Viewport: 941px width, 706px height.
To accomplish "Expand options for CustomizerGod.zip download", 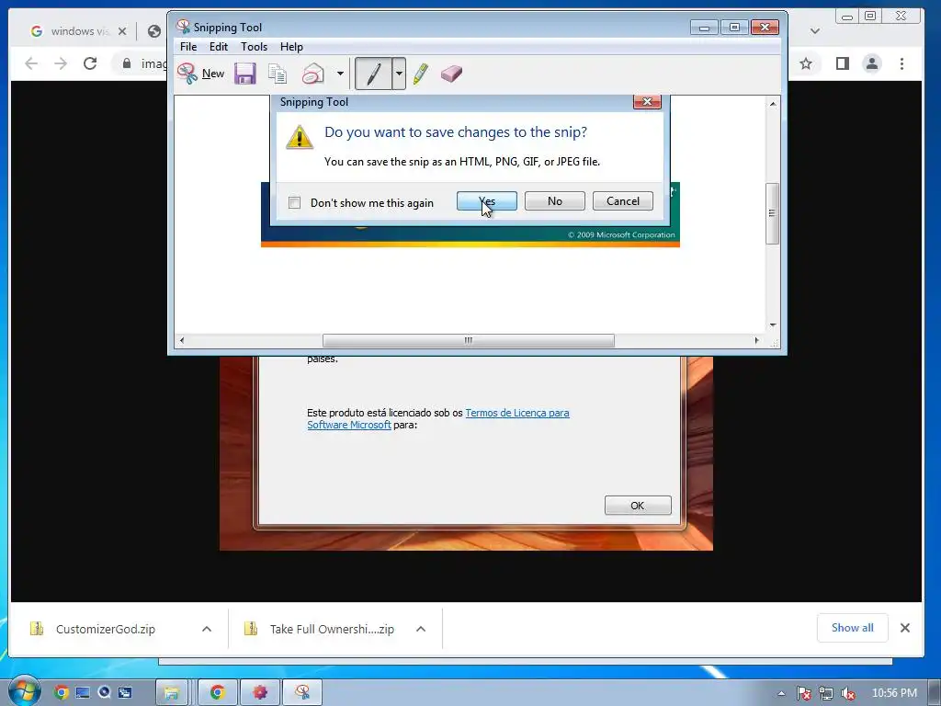I will 207,629.
